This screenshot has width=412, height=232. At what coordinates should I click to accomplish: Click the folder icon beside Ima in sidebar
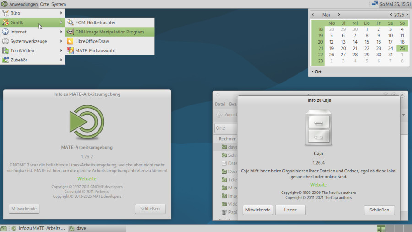224,196
